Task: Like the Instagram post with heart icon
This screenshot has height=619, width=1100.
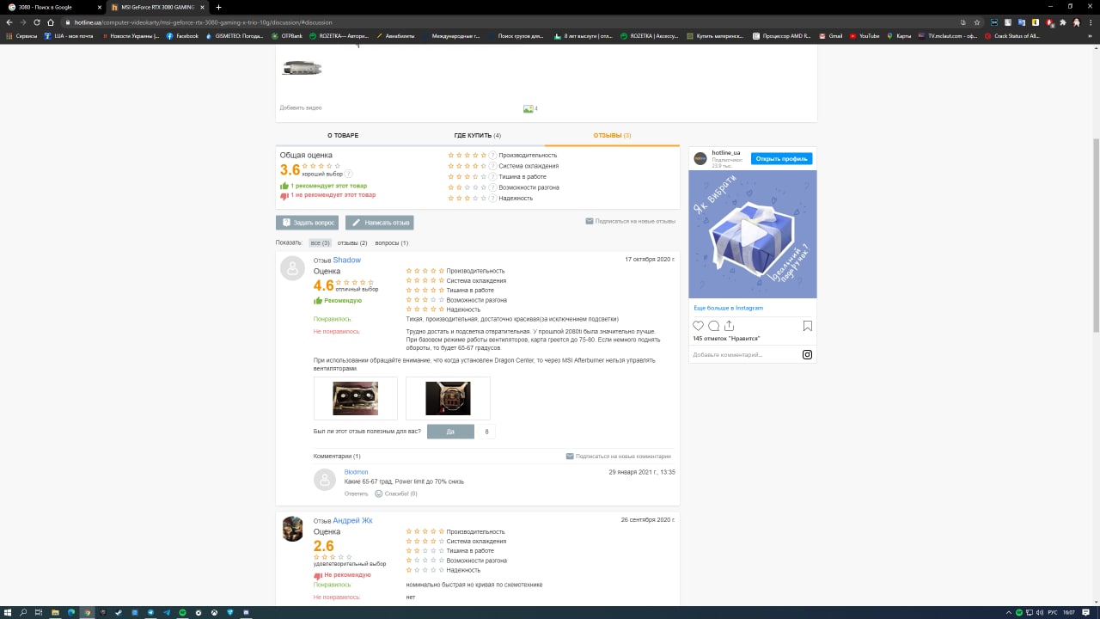Action: 699,326
